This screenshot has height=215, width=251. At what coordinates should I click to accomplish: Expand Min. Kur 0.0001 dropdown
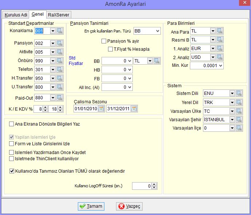pyautogui.click(x=221, y=66)
